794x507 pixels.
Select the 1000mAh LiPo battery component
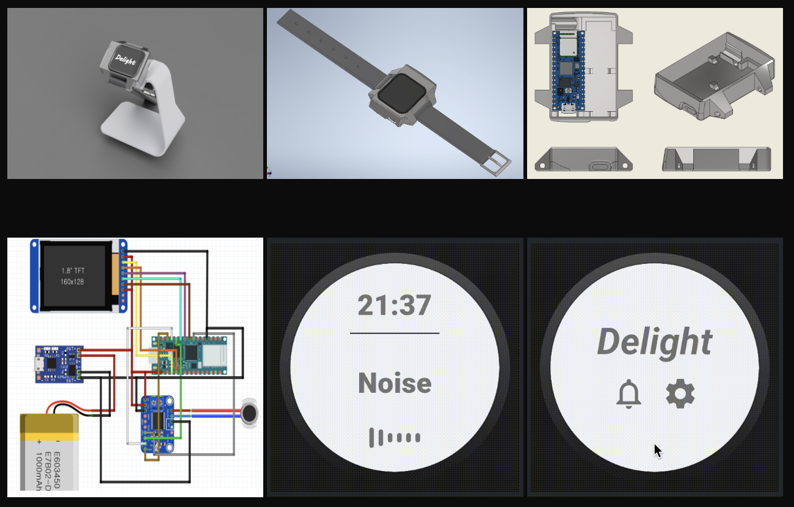click(49, 452)
